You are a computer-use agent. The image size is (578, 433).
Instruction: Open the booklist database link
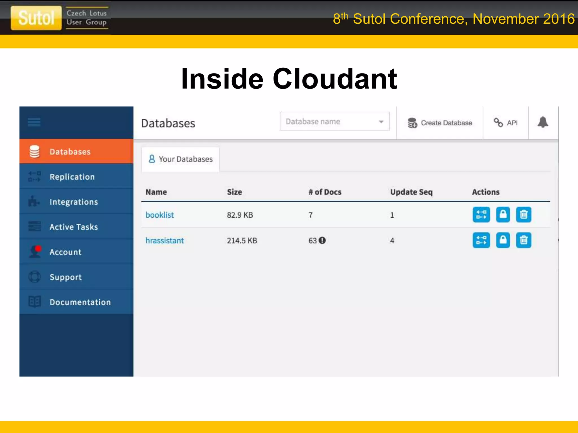point(159,215)
